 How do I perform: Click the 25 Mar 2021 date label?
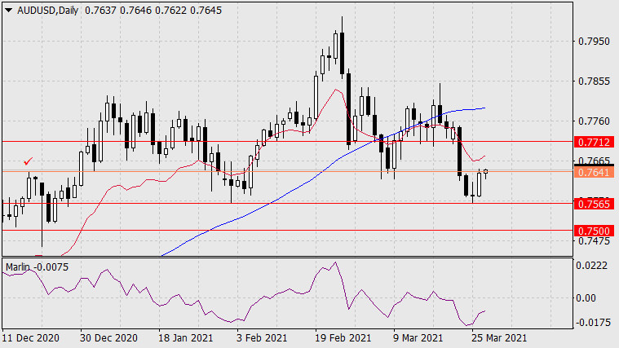(x=499, y=338)
